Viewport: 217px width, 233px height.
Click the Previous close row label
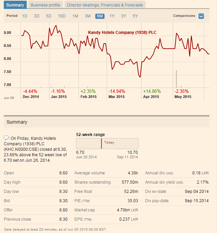pyautogui.click(x=17, y=219)
